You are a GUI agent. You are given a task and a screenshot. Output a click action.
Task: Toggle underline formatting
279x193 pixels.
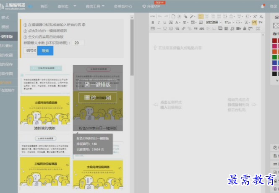(165, 22)
